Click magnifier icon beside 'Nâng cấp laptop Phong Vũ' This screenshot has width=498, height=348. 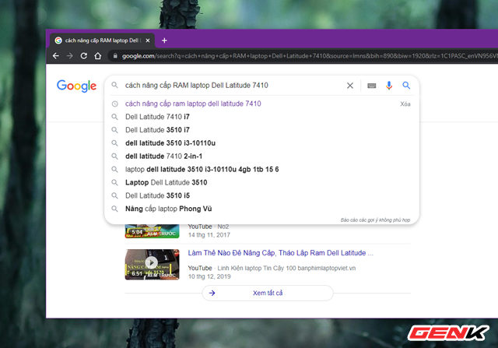pyautogui.click(x=114, y=209)
